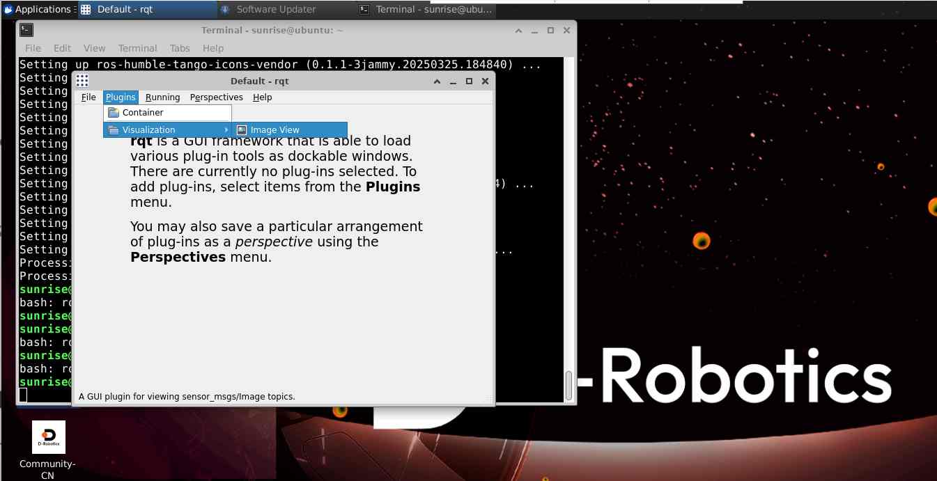Click the Terminal window vertical scrollbar handle
The image size is (937, 481).
pos(568,386)
